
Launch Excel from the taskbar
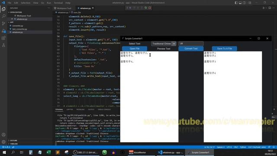click(x=49, y=152)
